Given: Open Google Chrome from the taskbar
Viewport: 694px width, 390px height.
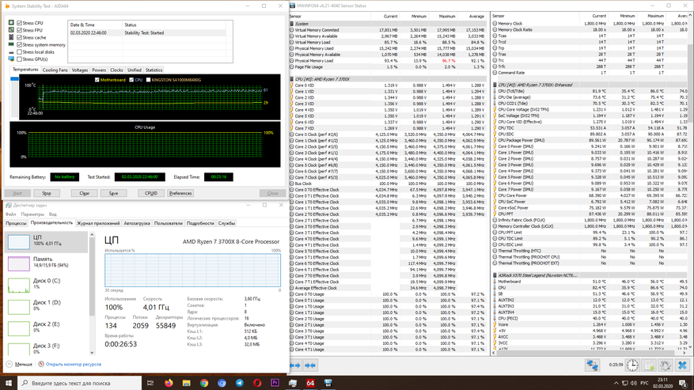Looking at the screenshot, I should point(204,383).
